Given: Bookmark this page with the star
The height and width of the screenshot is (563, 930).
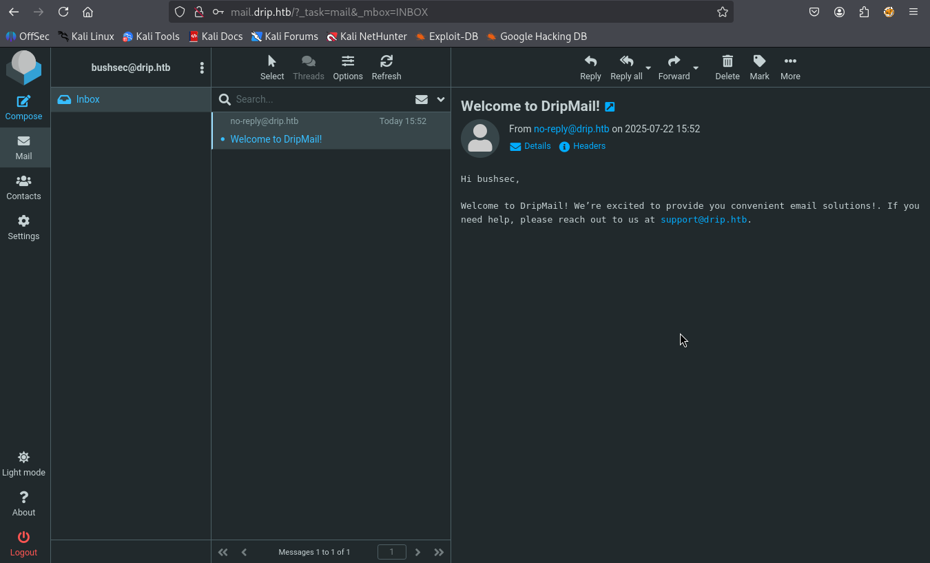Looking at the screenshot, I should (x=723, y=12).
